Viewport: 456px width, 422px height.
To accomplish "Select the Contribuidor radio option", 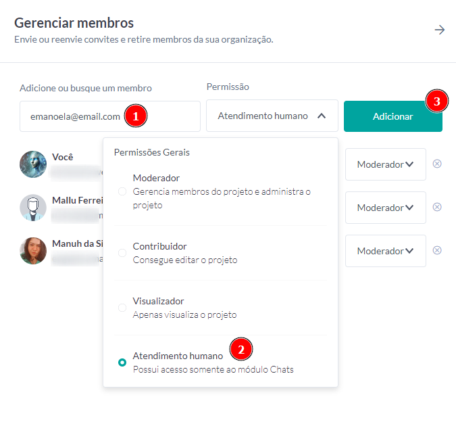I will 122,253.
